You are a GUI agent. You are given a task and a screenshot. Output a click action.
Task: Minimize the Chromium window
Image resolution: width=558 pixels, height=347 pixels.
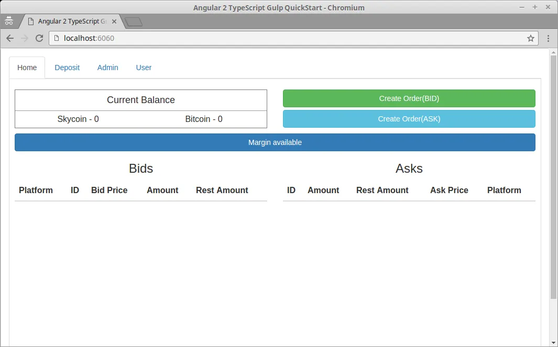(x=522, y=7)
